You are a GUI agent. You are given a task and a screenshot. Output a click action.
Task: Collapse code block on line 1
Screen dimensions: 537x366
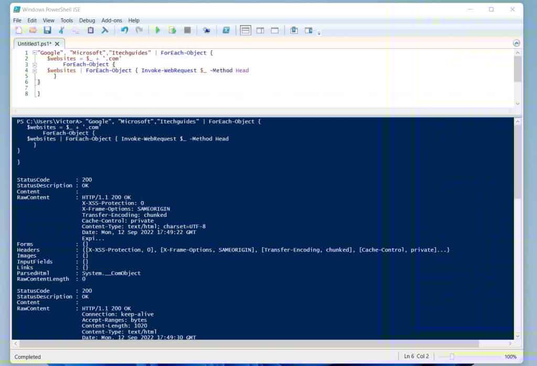(x=35, y=53)
